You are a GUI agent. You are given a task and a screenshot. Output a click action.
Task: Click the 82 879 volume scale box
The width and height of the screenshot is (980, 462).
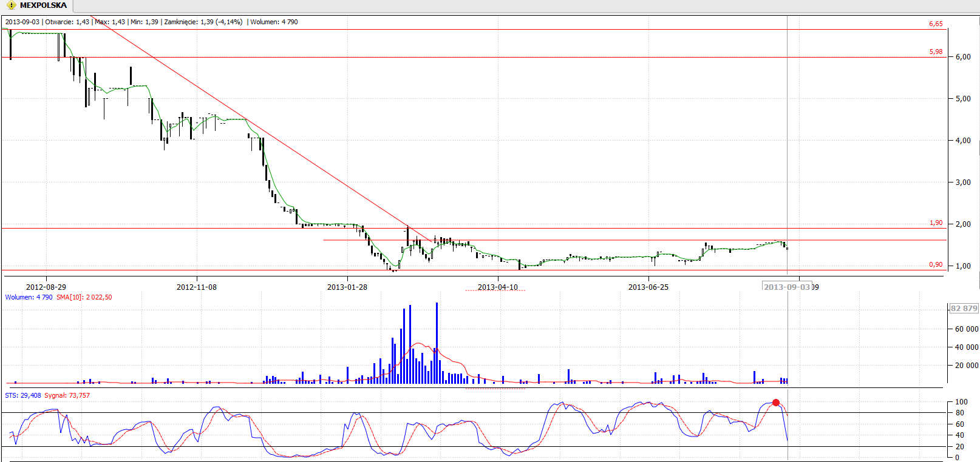964,309
